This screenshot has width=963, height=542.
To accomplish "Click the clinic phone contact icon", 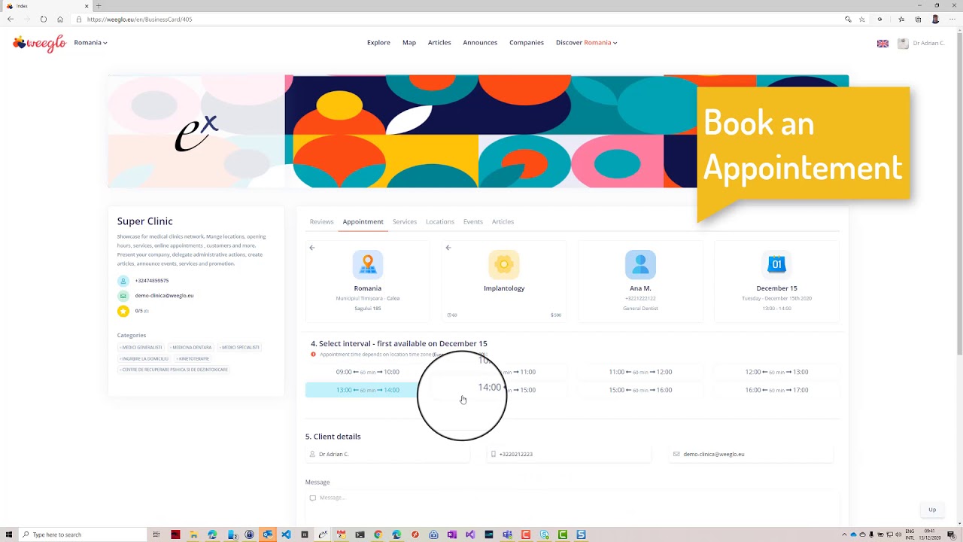I will pos(123,281).
